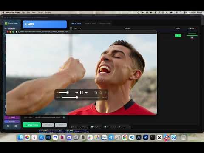Click the fast-forward button in QuickTime controls
This screenshot has width=204, height=153.
pos(86,93)
